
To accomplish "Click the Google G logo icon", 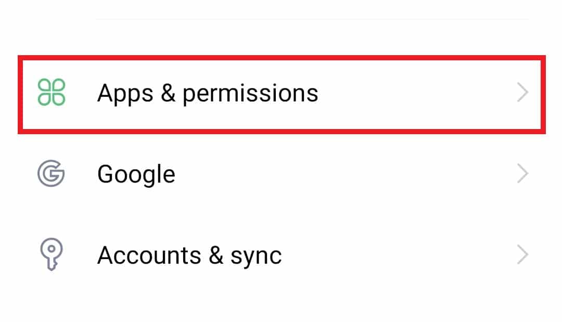I will coord(51,173).
